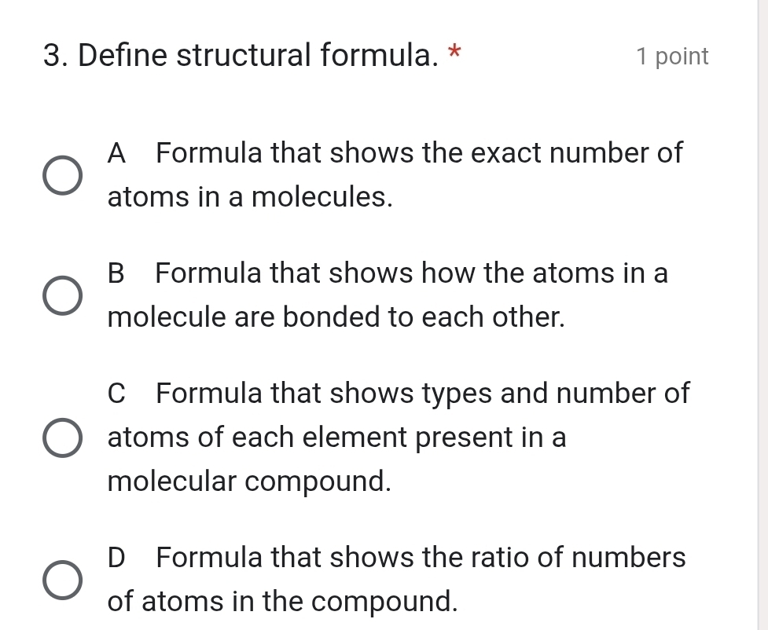Click the letter "C" option label
This screenshot has height=630, width=768.
(x=117, y=393)
